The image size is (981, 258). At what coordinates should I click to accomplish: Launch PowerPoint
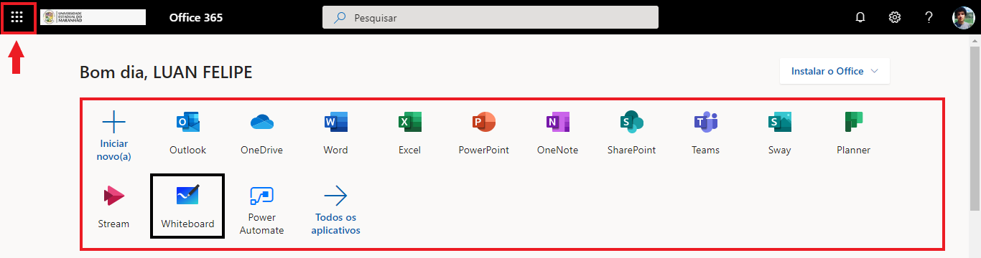[484, 133]
